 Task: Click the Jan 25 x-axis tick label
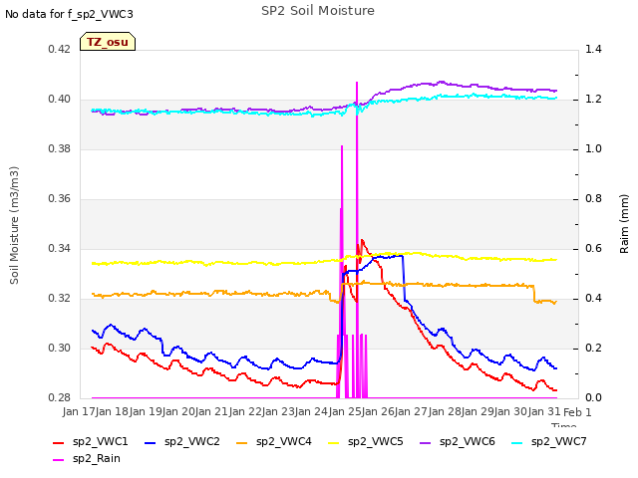coord(346,411)
